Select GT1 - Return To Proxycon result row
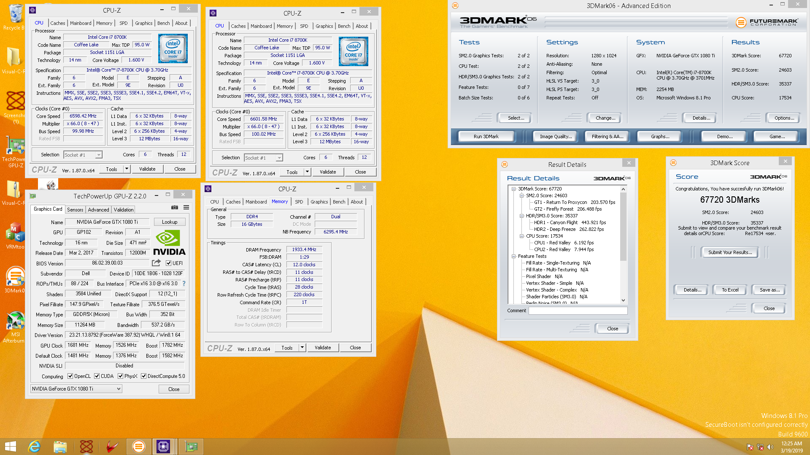The height and width of the screenshot is (455, 810). pos(575,203)
